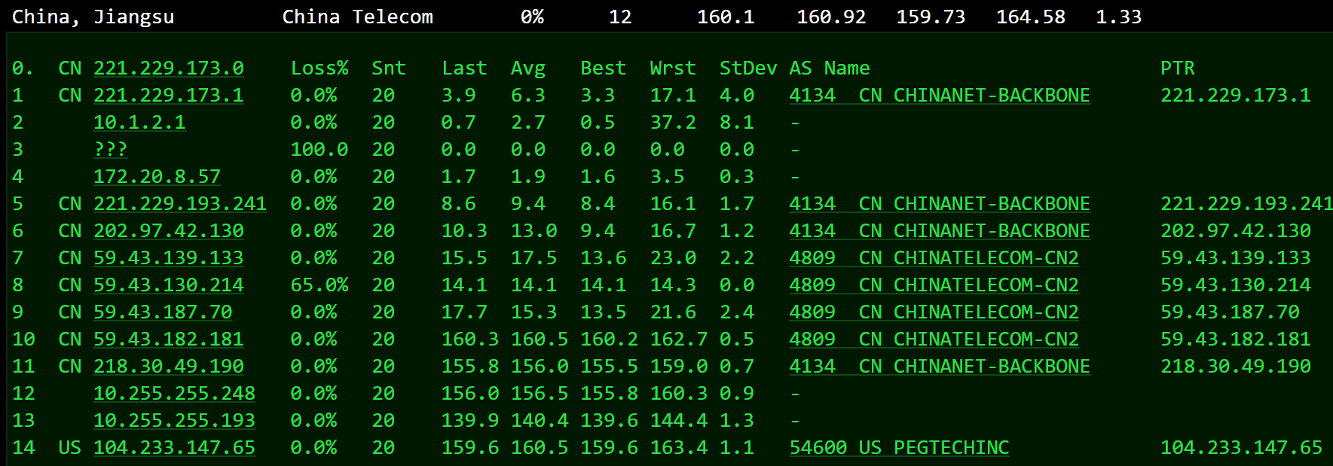Click the ??? unknown host link in hop 3

(x=111, y=150)
